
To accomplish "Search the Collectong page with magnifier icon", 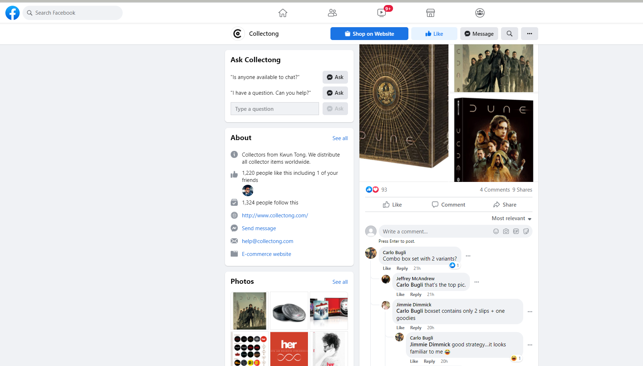I will 510,34.
